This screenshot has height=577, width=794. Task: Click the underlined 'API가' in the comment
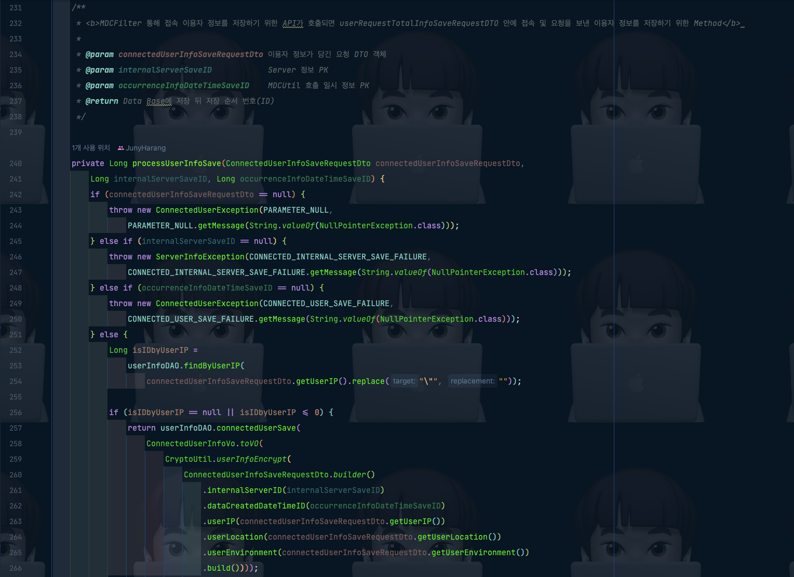(293, 23)
